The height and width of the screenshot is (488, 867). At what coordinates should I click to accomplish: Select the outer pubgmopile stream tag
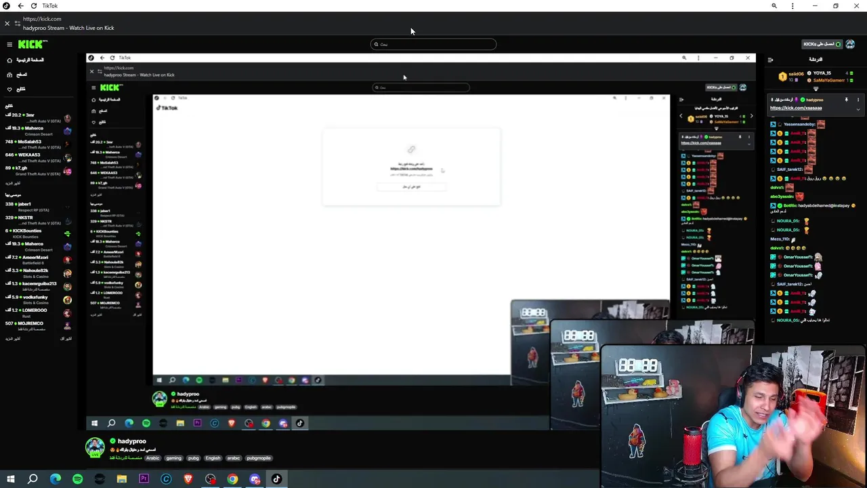259,458
